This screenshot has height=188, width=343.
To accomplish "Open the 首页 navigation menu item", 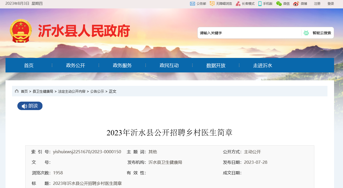I will pyautogui.click(x=29, y=66).
